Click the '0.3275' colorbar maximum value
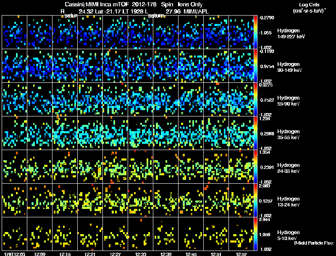This screenshot has height=256, width=336. [x=266, y=85]
